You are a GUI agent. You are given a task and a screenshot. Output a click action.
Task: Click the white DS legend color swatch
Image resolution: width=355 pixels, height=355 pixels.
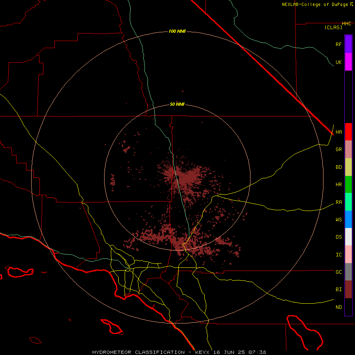point(348,237)
